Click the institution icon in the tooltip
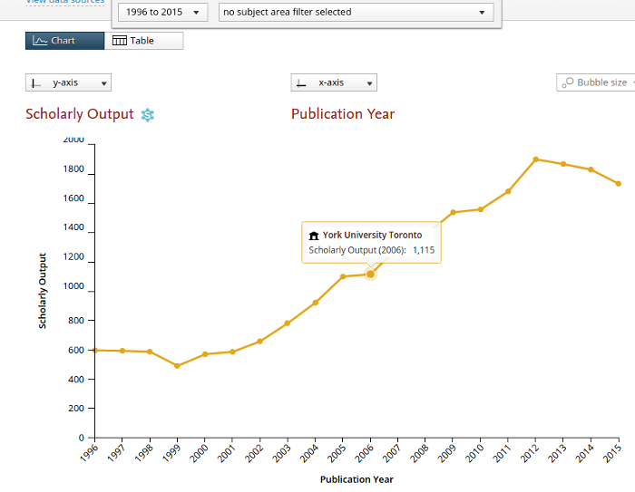635x492 pixels. click(x=314, y=236)
